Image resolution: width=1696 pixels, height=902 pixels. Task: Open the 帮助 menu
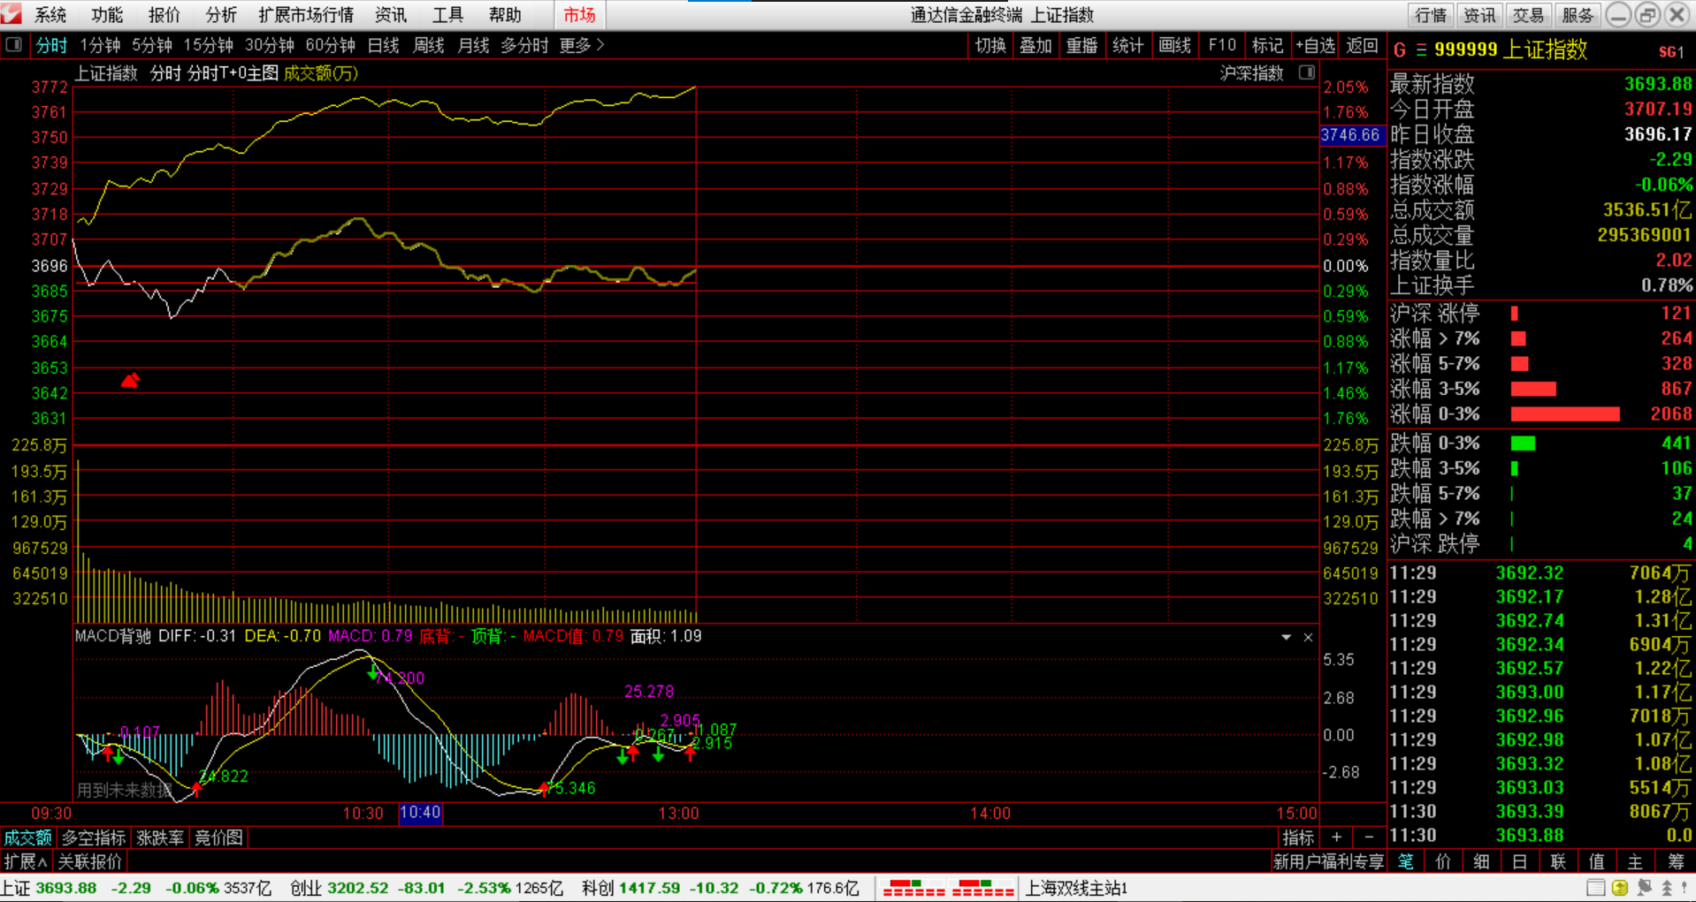point(505,15)
